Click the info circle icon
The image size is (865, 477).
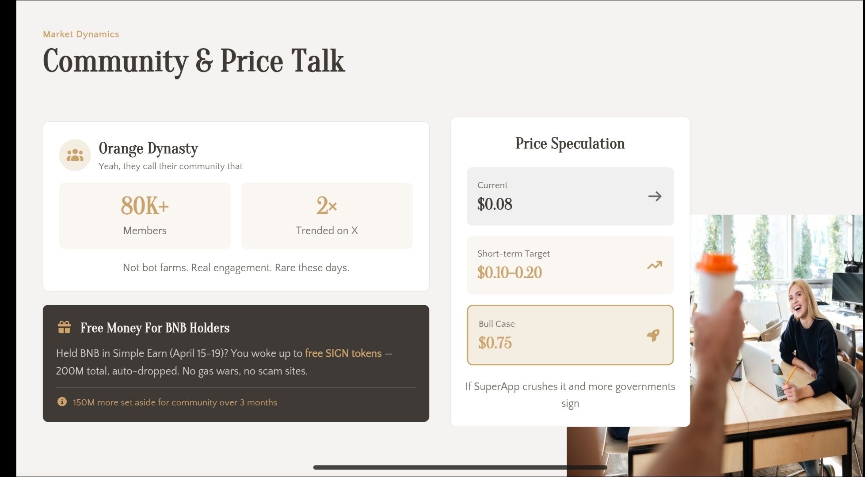coord(62,402)
